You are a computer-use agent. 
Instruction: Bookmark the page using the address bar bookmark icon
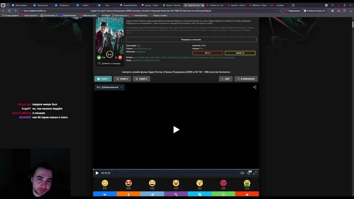pyautogui.click(x=281, y=11)
